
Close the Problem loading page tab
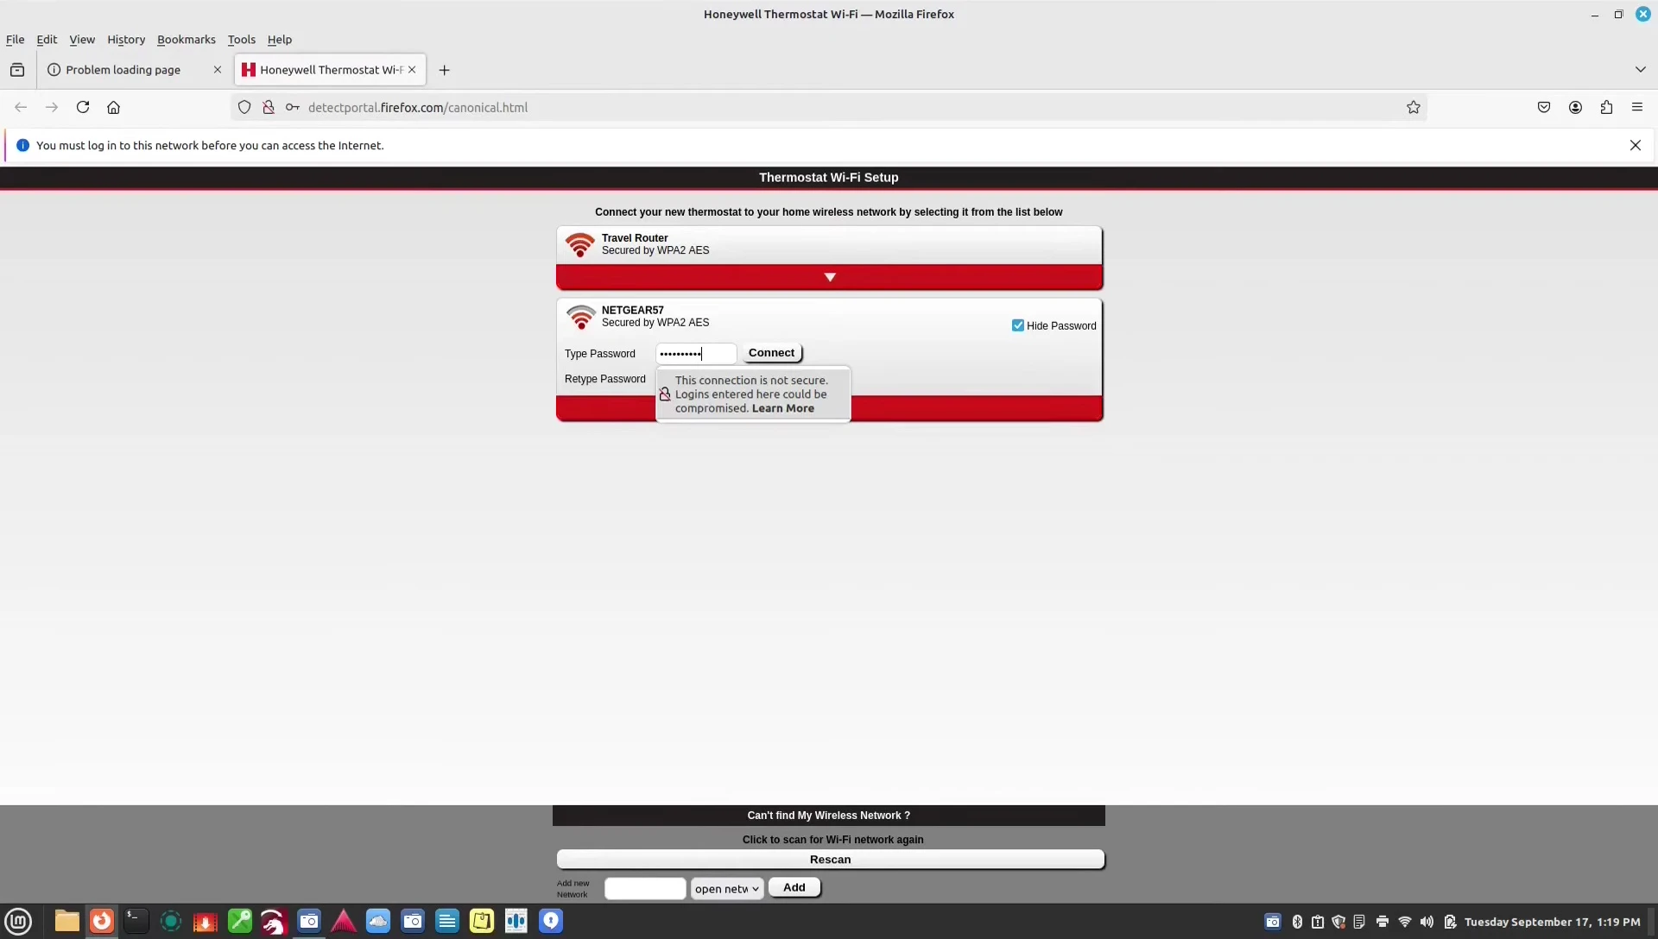pyautogui.click(x=217, y=70)
